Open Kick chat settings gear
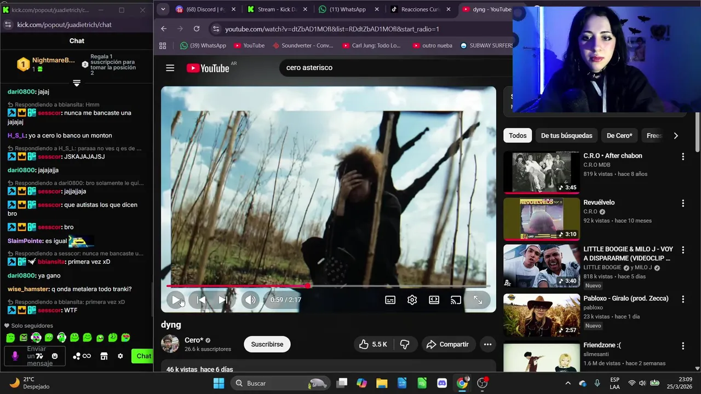The image size is (701, 394). [x=120, y=356]
